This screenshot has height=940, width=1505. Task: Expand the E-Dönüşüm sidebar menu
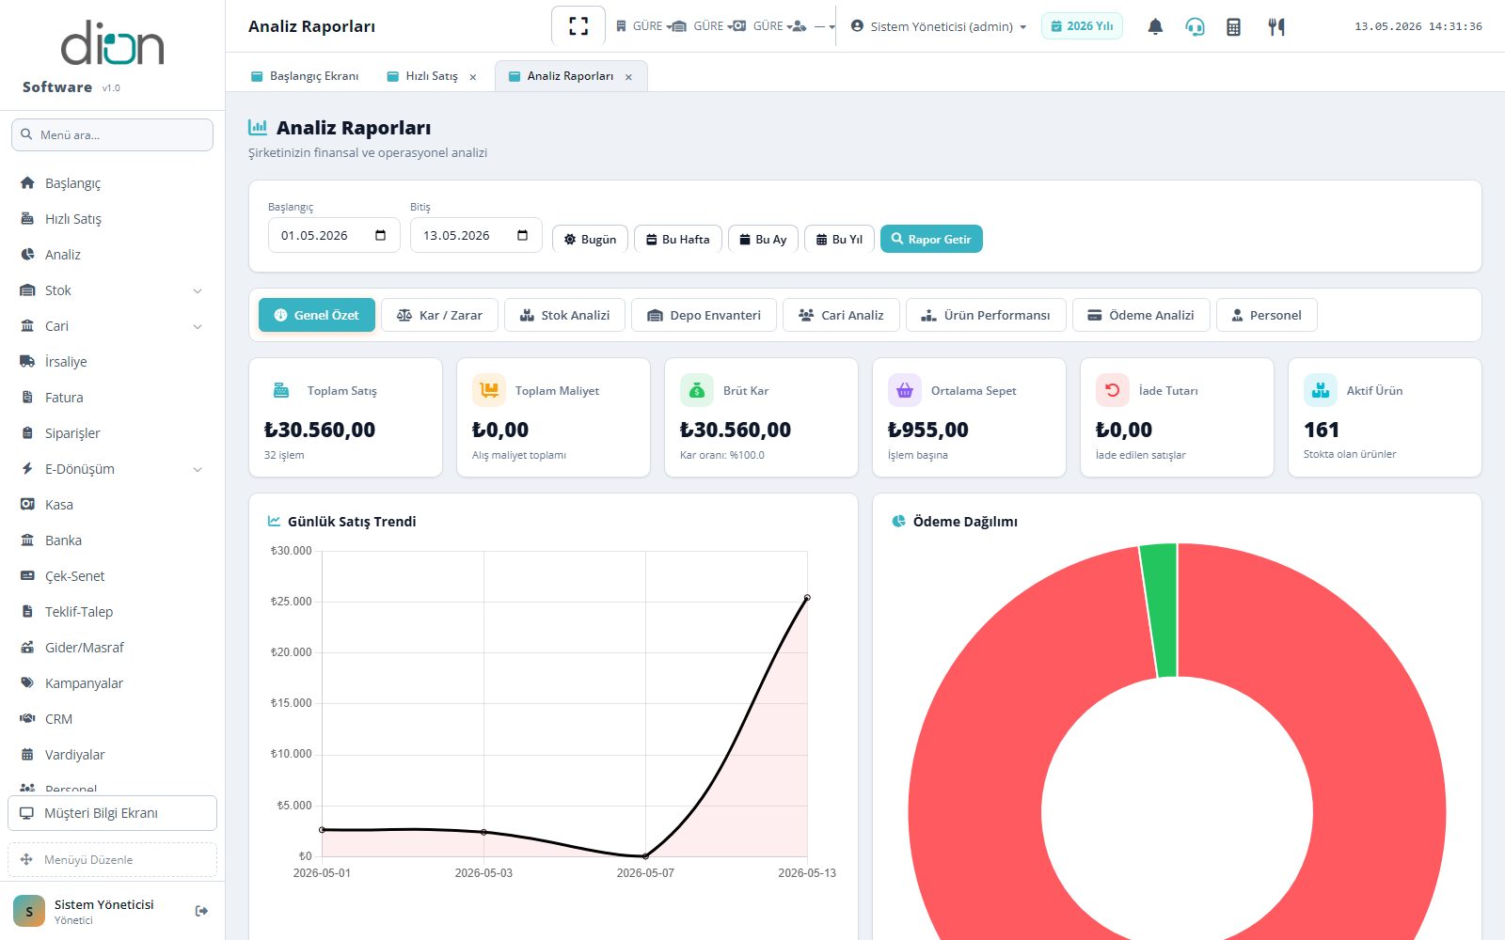pos(112,469)
